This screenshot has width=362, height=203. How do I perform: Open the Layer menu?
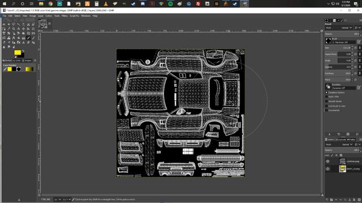[40, 16]
